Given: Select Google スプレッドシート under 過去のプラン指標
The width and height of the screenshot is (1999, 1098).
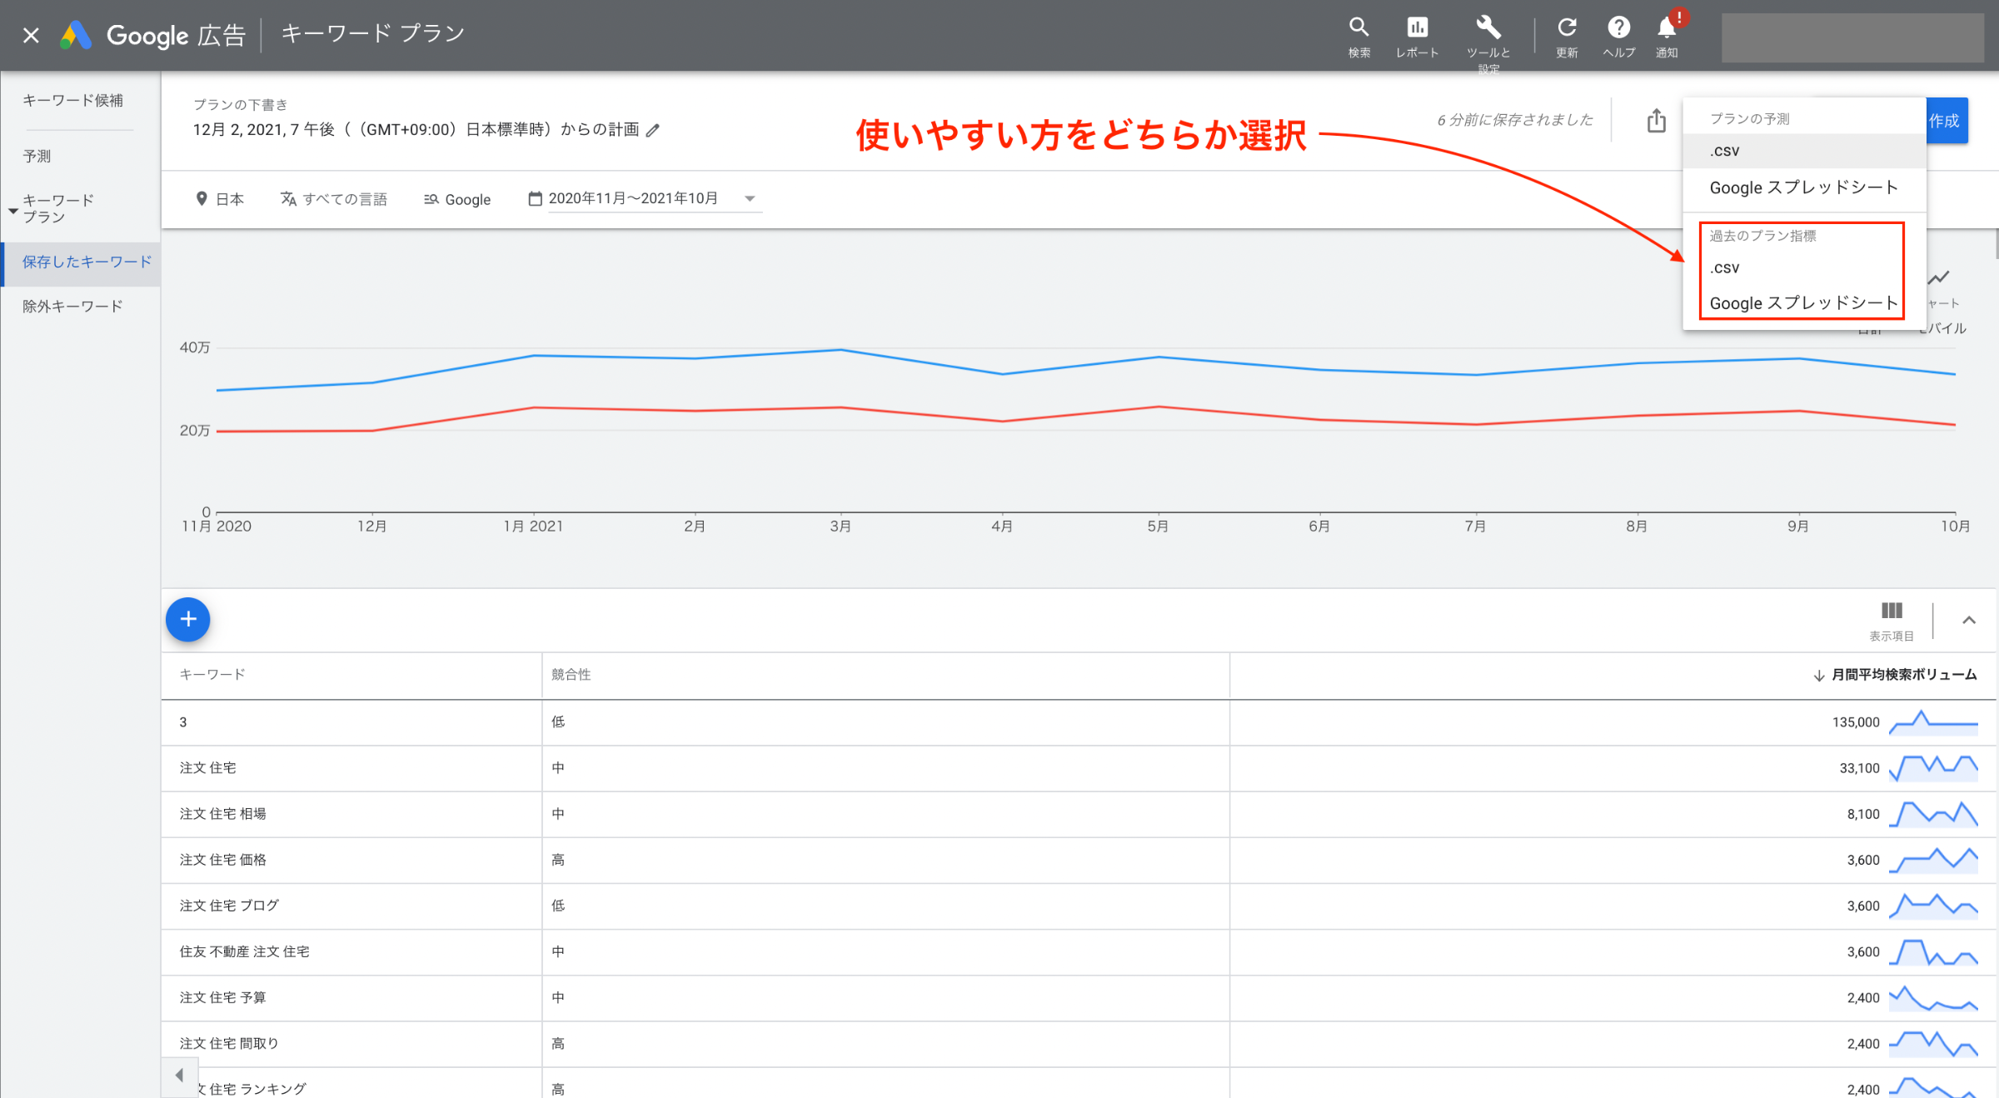Looking at the screenshot, I should click(1802, 303).
